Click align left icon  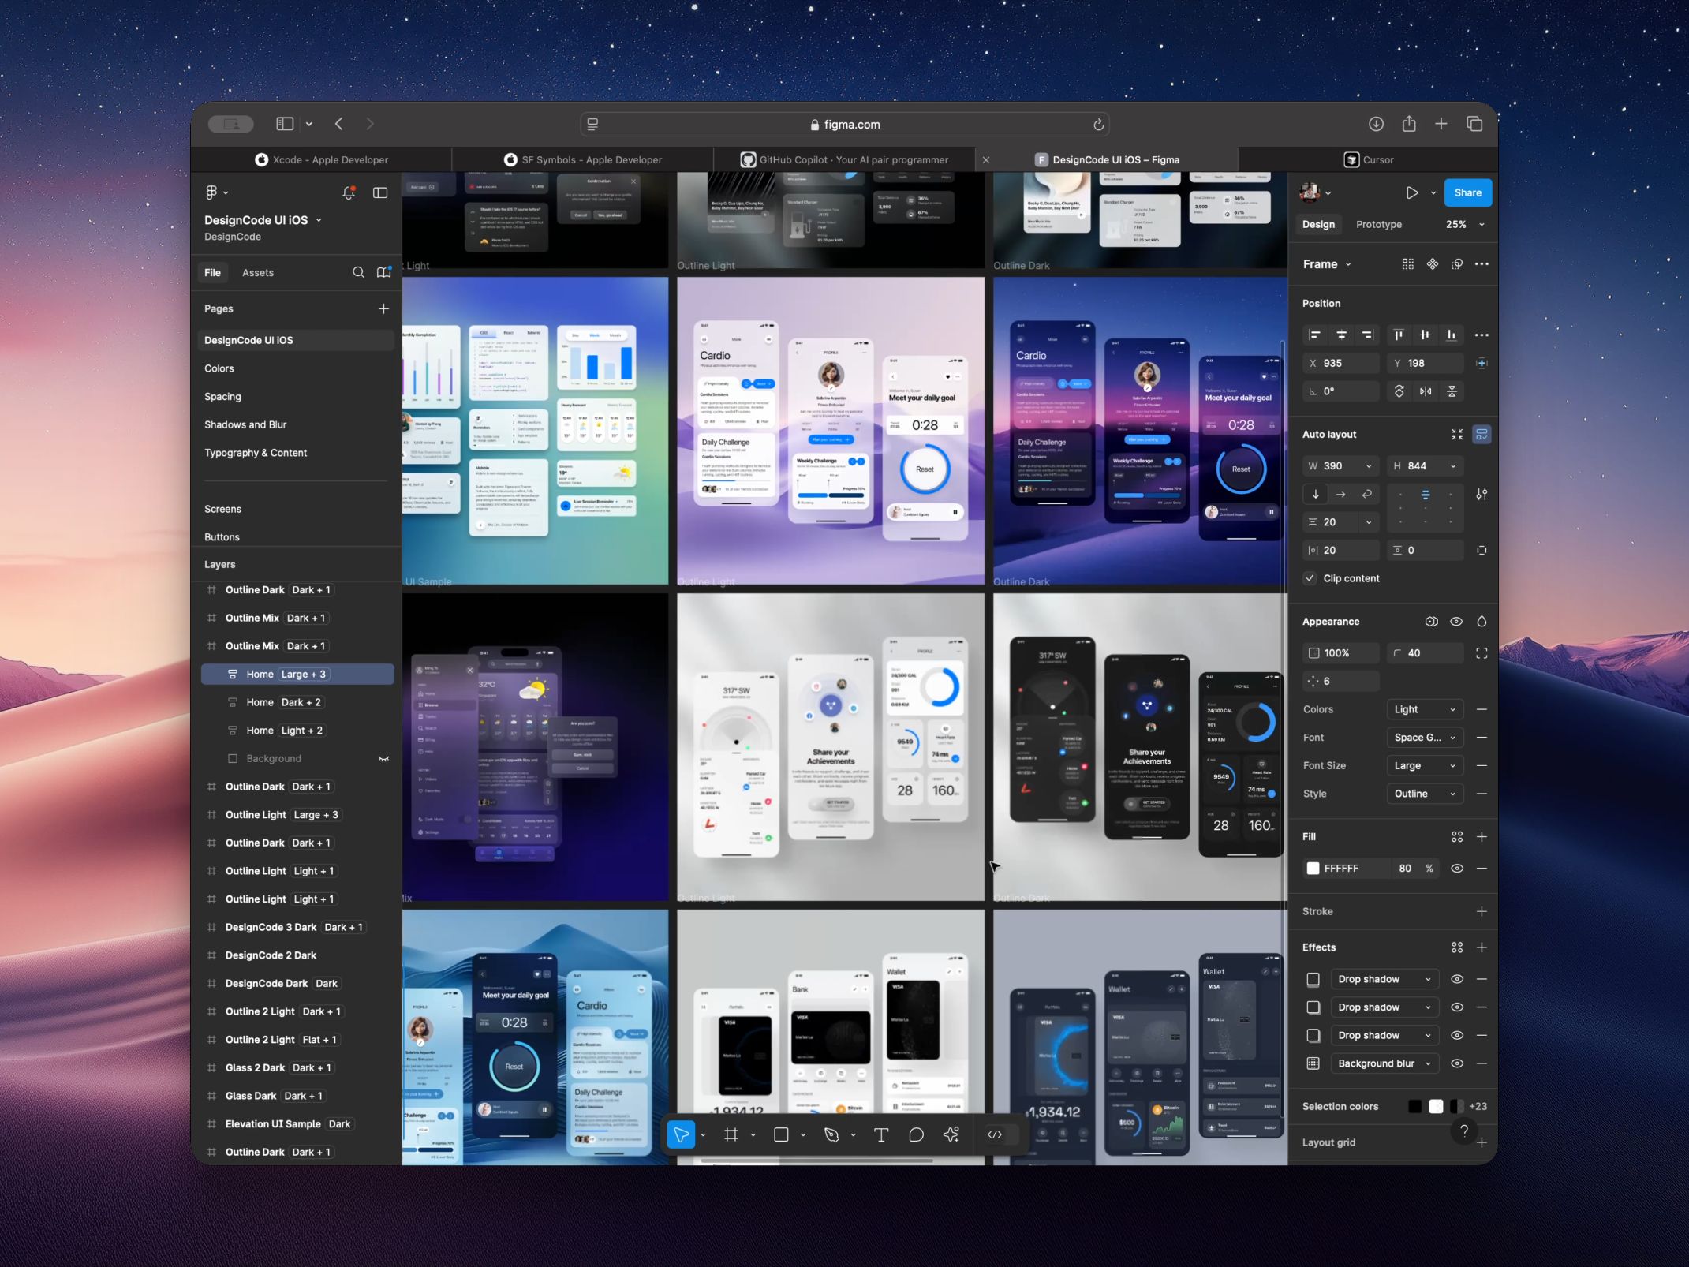point(1315,335)
